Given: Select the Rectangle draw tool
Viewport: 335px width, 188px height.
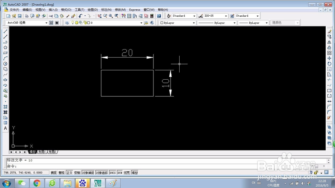Looking at the screenshot, I should (5, 53).
